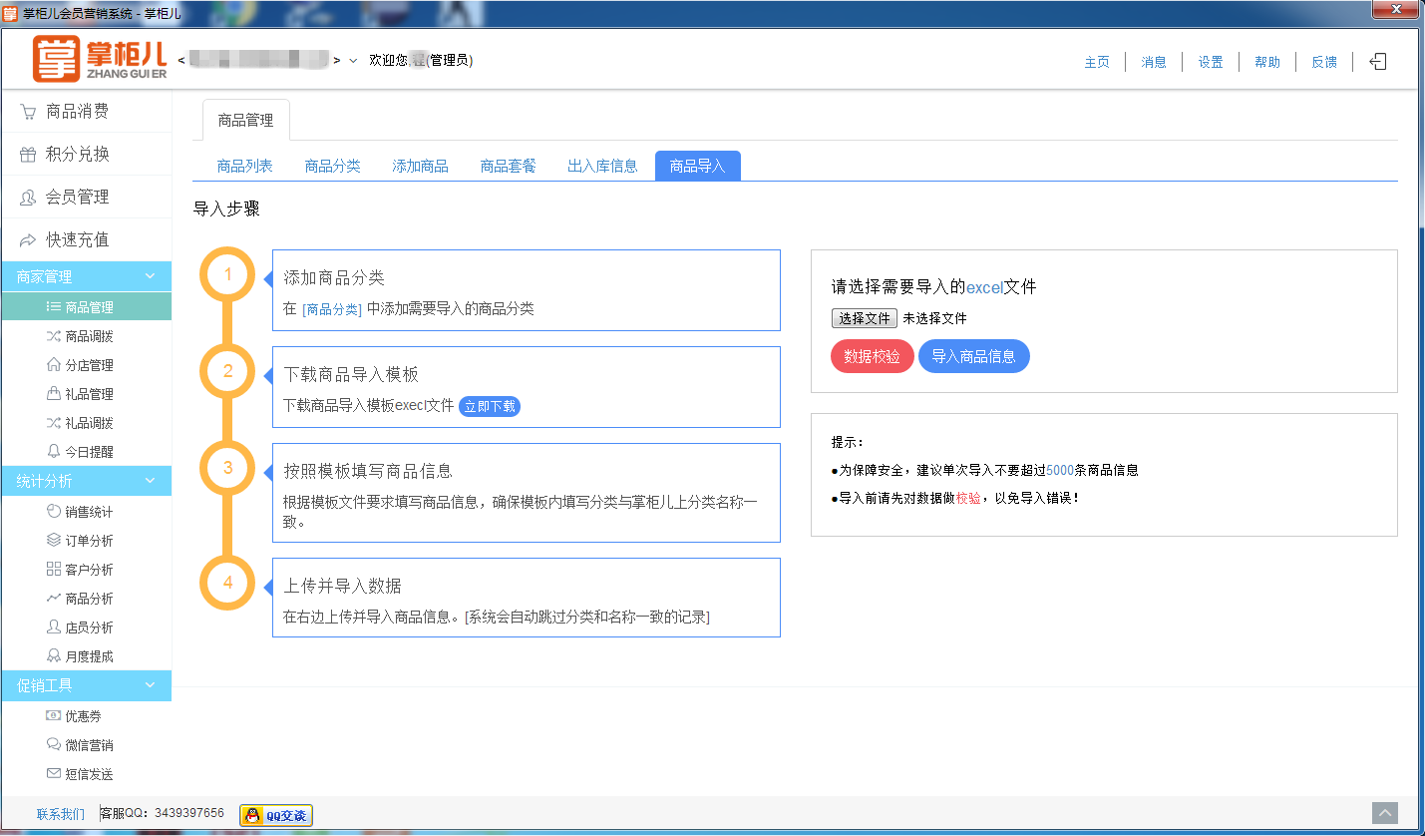Open the 主页 link in header
Viewport: 1425px width, 836px height.
pos(1097,62)
